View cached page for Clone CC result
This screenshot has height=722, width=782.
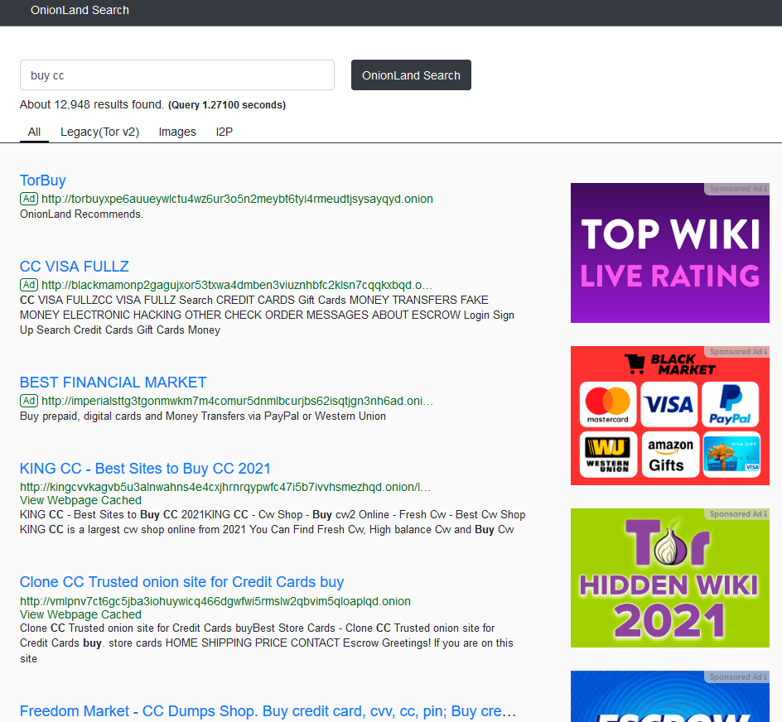80,614
